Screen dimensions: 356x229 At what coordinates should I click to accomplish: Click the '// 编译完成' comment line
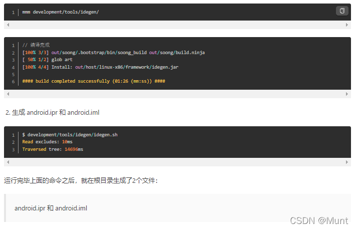(36, 45)
